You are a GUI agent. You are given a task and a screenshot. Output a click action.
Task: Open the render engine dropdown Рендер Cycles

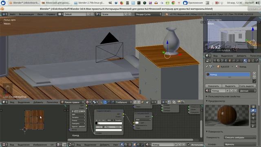pos(148,14)
